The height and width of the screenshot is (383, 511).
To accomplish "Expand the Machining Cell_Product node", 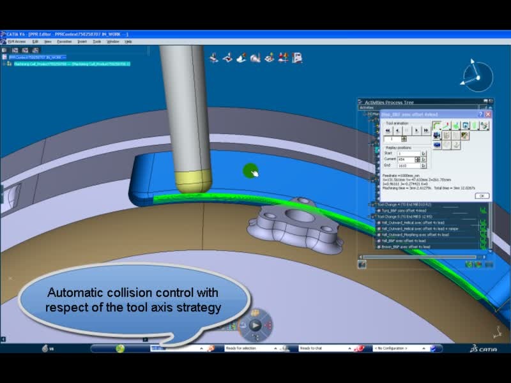I will point(4,64).
